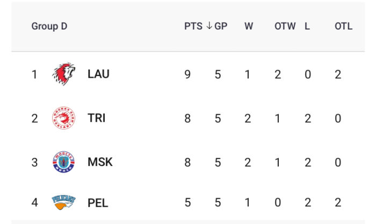376x224 pixels.
Task: Click the LAU lion team logo
Action: pyautogui.click(x=63, y=74)
